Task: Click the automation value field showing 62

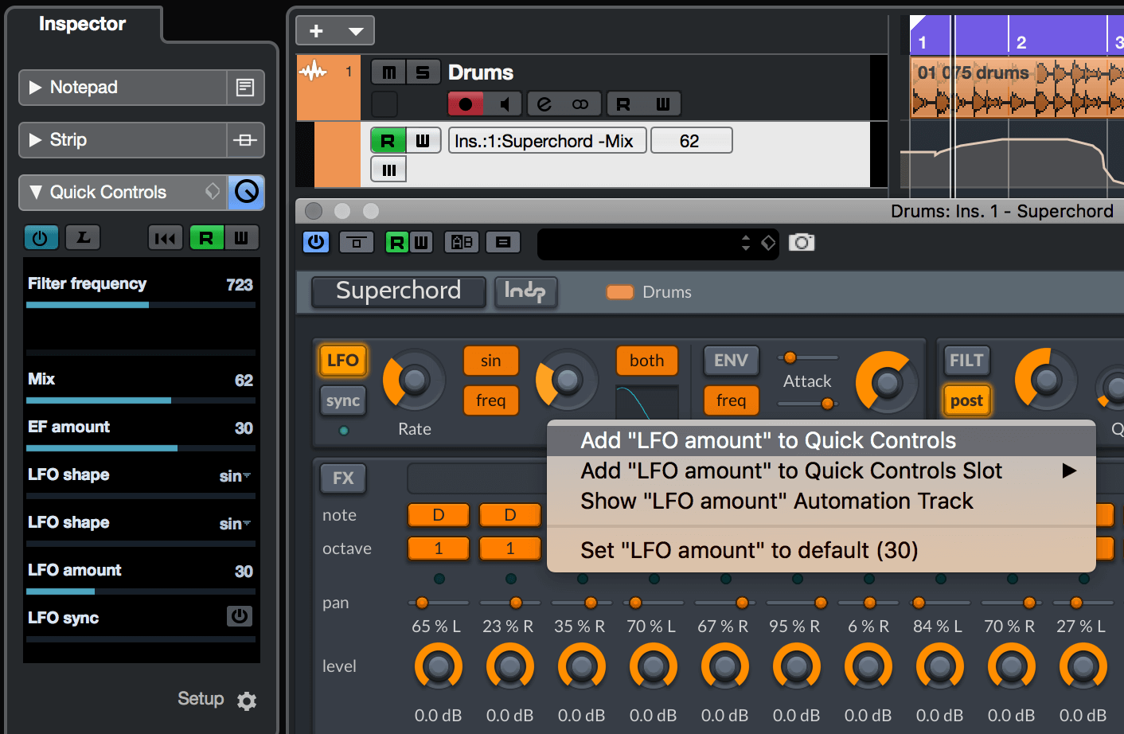Action: pos(691,141)
